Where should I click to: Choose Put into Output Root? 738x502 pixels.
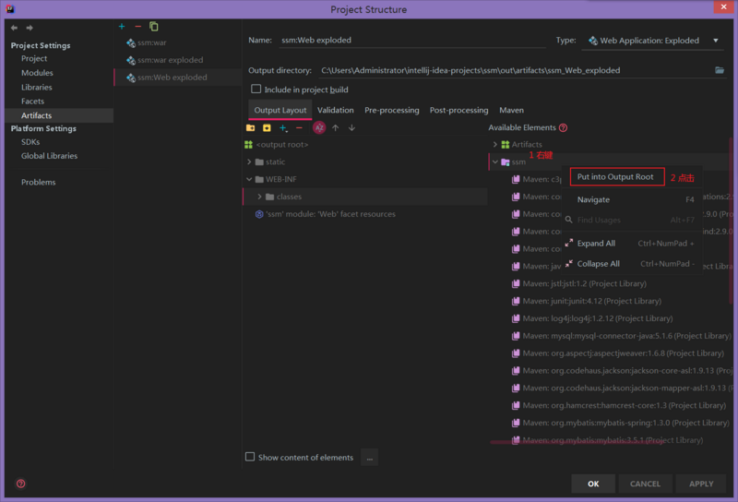tap(617, 177)
